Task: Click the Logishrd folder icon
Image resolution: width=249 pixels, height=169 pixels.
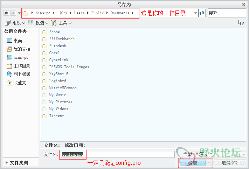Action: 45,81
